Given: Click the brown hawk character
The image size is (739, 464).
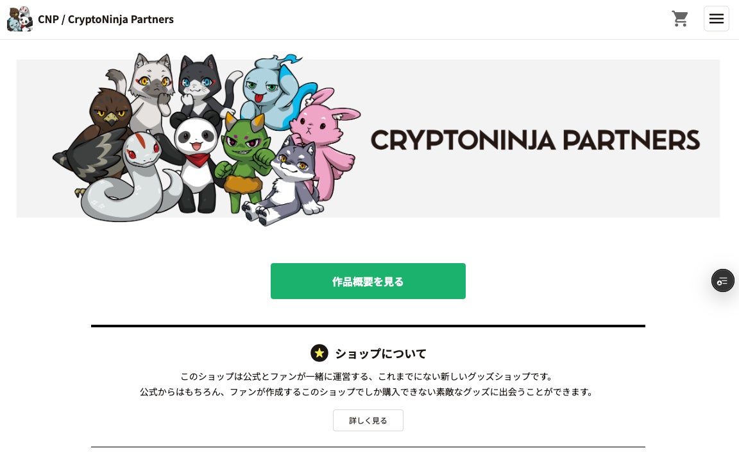Looking at the screenshot, I should 103,128.
